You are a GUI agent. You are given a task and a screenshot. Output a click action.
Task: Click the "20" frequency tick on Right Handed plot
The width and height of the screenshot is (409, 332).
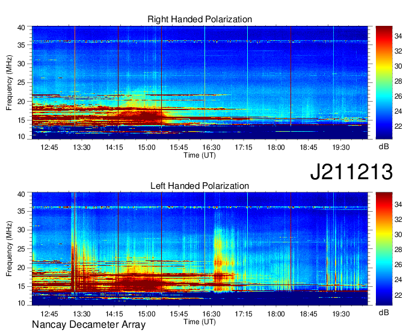(x=21, y=102)
